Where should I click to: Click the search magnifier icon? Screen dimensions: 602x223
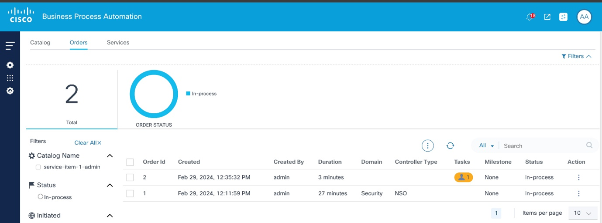click(589, 145)
